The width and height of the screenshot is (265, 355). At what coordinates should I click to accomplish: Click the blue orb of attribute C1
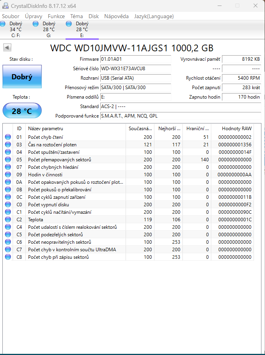(8, 212)
